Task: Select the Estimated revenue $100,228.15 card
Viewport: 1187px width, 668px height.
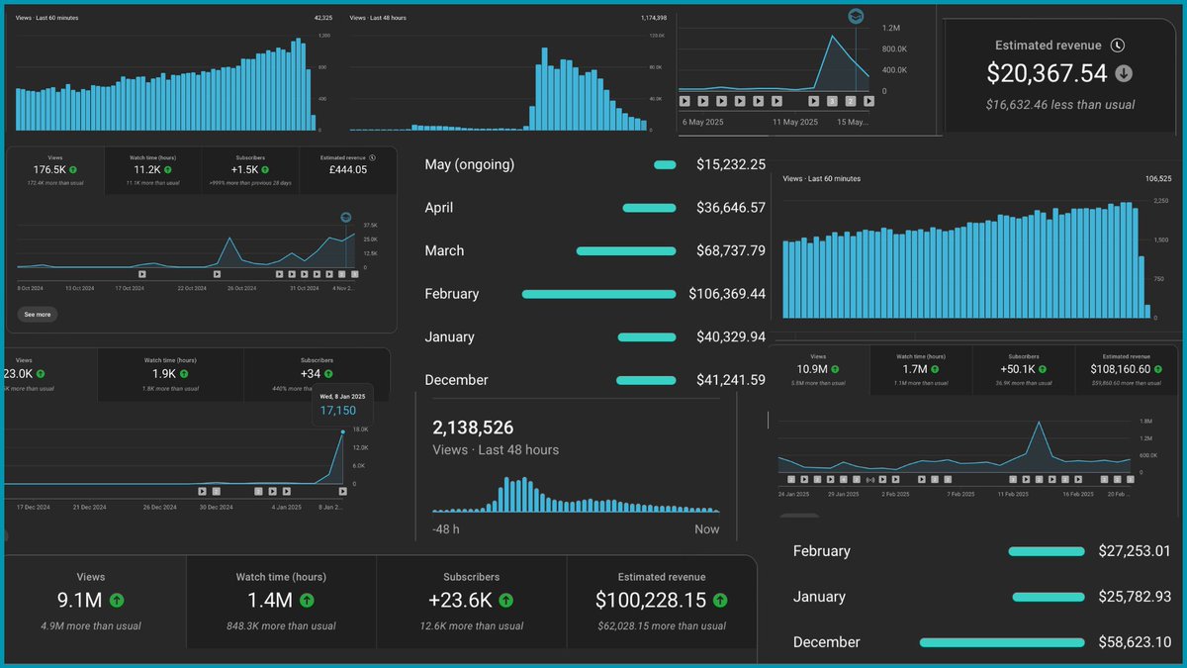Action: tap(662, 601)
